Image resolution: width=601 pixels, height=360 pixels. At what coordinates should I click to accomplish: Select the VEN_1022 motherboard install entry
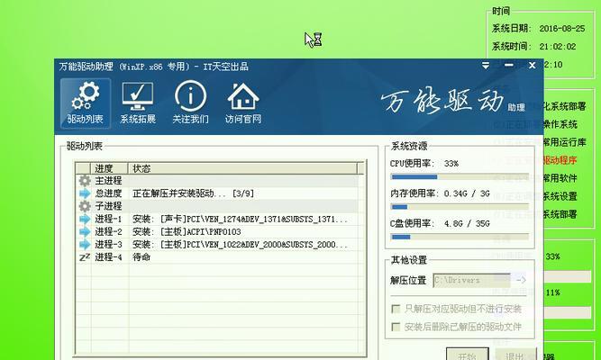240,244
